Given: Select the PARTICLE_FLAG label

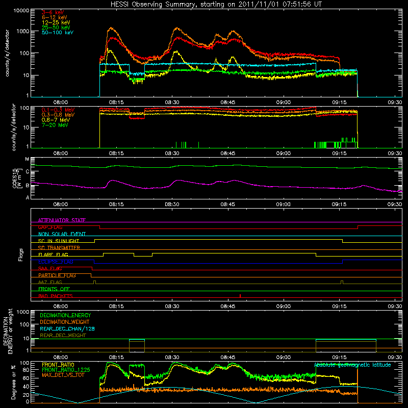Looking at the screenshot, I should (x=57, y=275).
